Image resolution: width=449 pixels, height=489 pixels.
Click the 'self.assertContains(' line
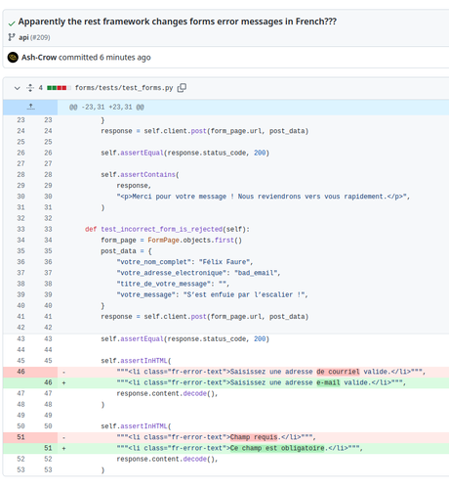(x=226, y=175)
